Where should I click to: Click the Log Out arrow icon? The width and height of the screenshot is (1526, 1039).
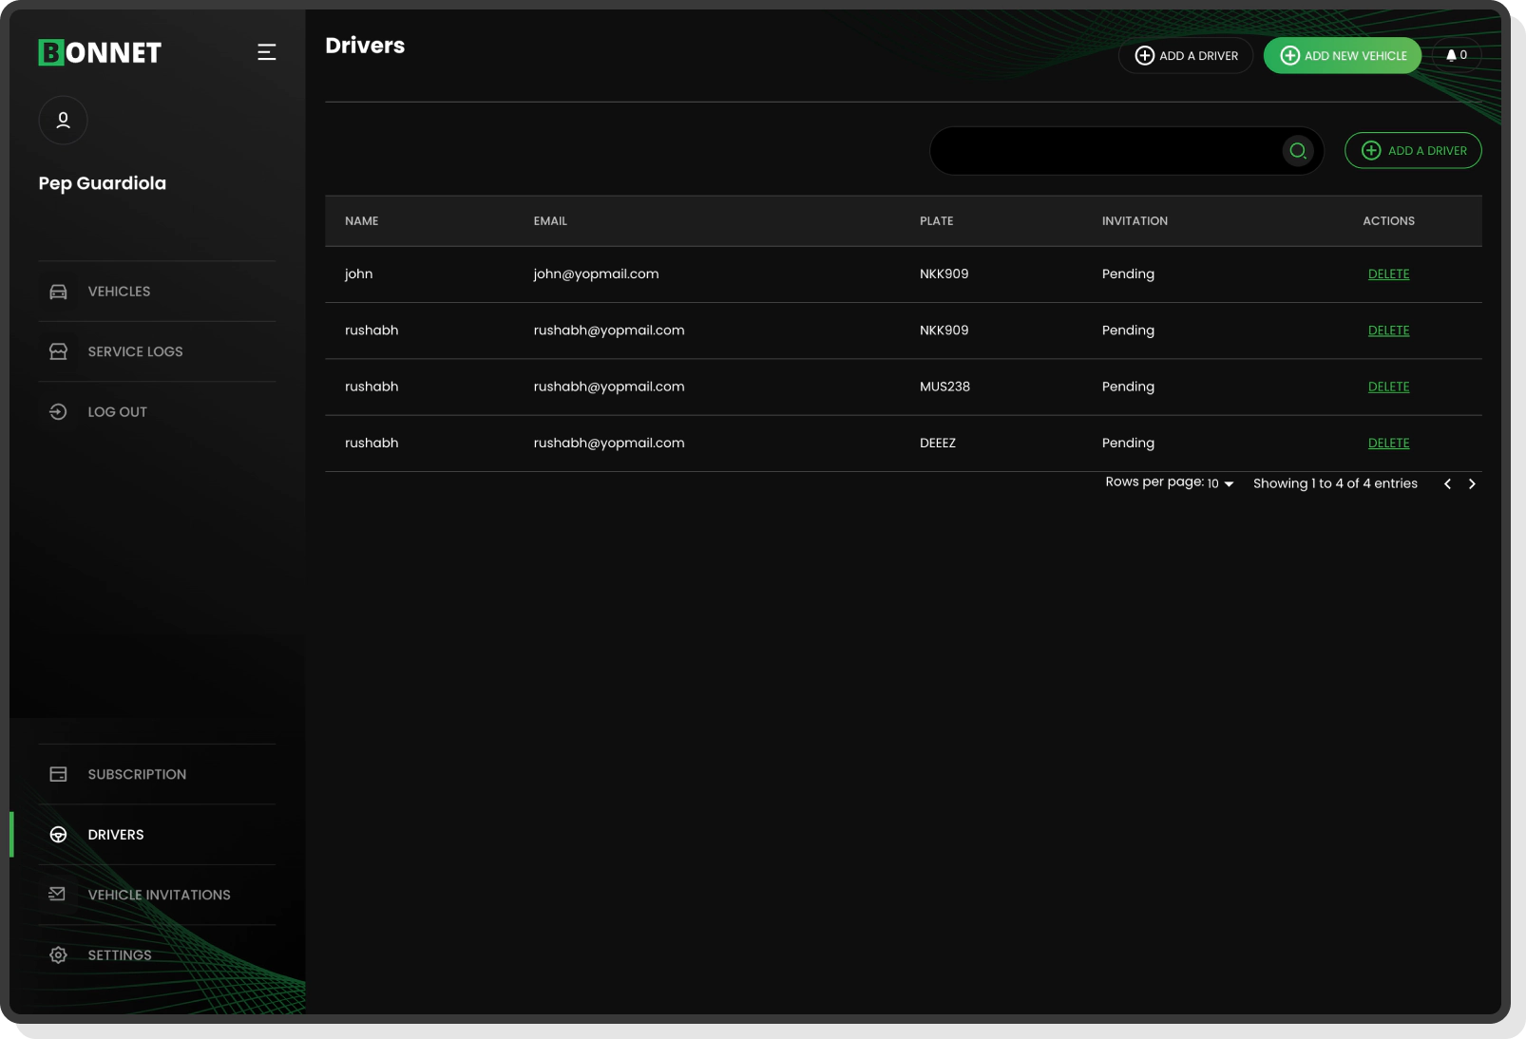[x=58, y=411]
